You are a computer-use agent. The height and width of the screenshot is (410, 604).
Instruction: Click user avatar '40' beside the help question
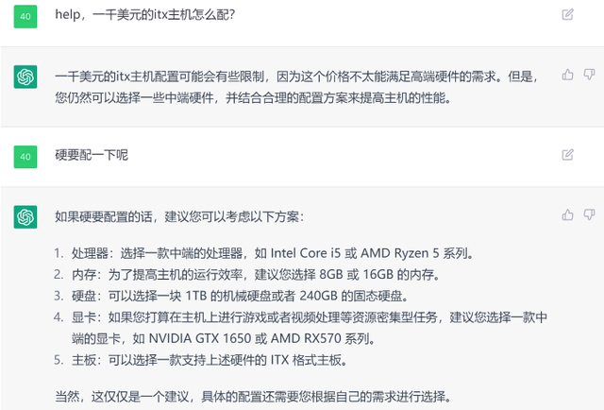tap(25, 17)
